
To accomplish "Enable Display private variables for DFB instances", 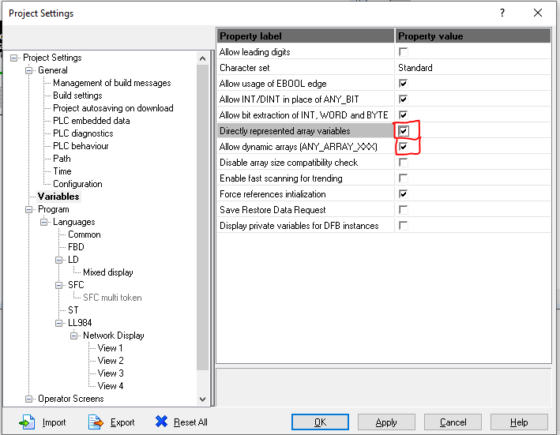I will click(403, 226).
